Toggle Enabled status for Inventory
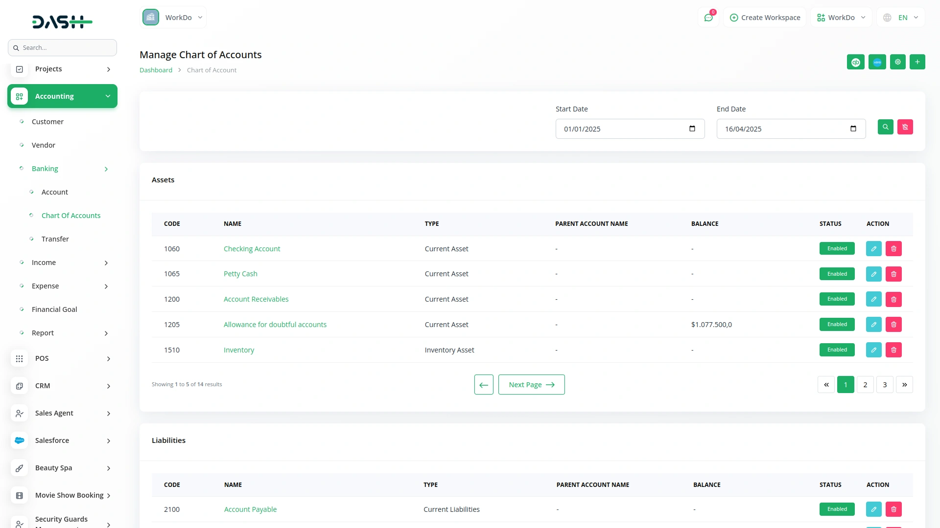The width and height of the screenshot is (940, 528). (x=837, y=350)
